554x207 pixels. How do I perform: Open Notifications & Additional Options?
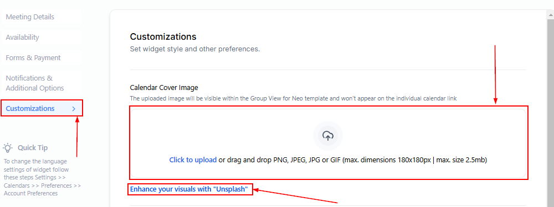tap(34, 83)
